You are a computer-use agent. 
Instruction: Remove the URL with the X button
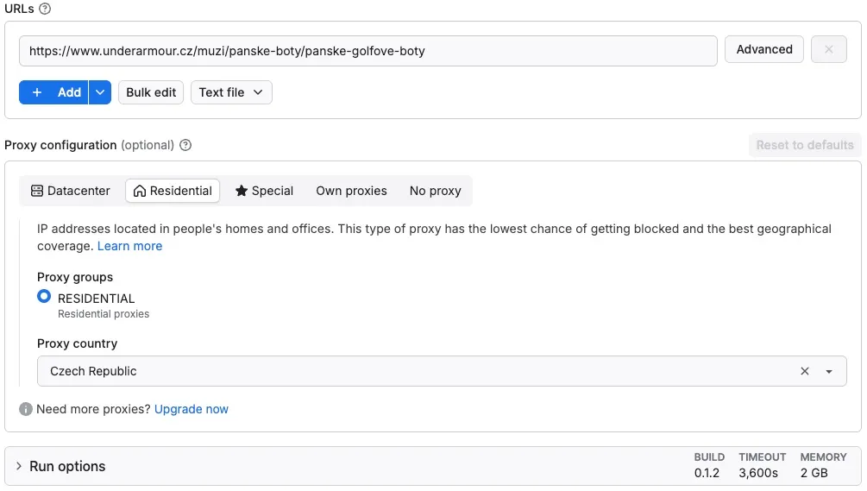828,49
